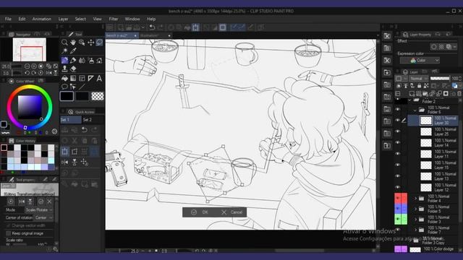Open the Animation menu
This screenshot has width=463, height=260.
pos(42,19)
